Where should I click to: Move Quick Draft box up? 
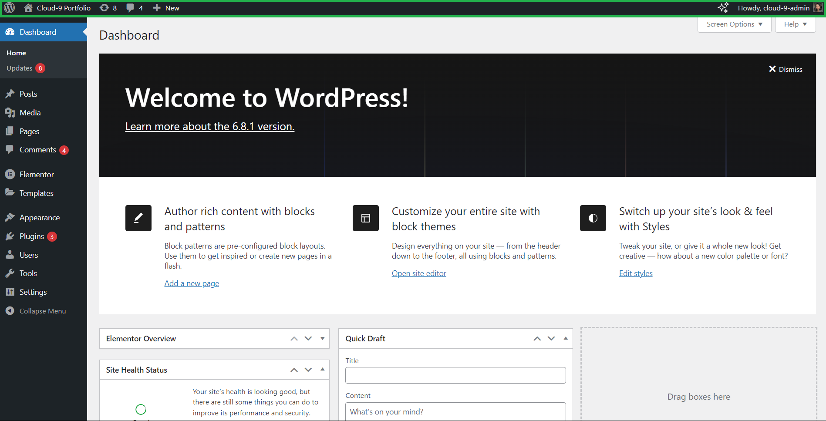(x=537, y=339)
